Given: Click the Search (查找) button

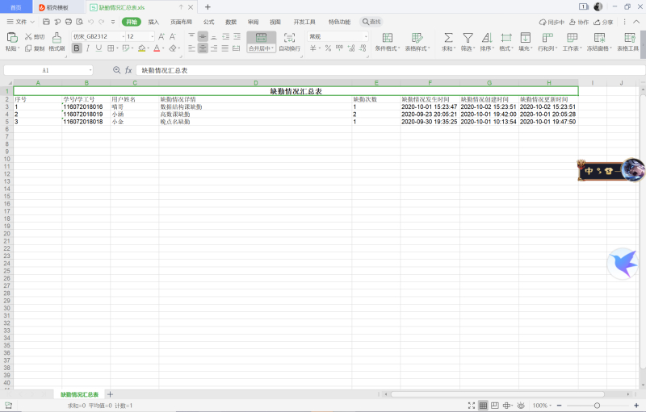Looking at the screenshot, I should (x=371, y=22).
